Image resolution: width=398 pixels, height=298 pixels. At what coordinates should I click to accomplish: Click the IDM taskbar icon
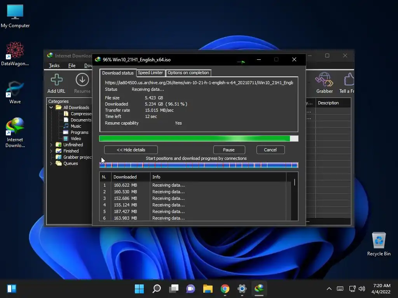[x=259, y=289]
